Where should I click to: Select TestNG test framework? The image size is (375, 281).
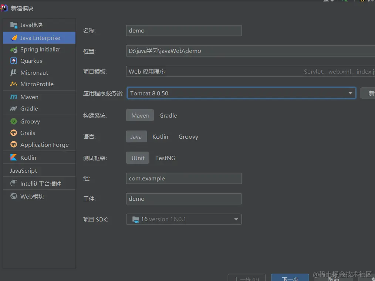[x=165, y=158]
